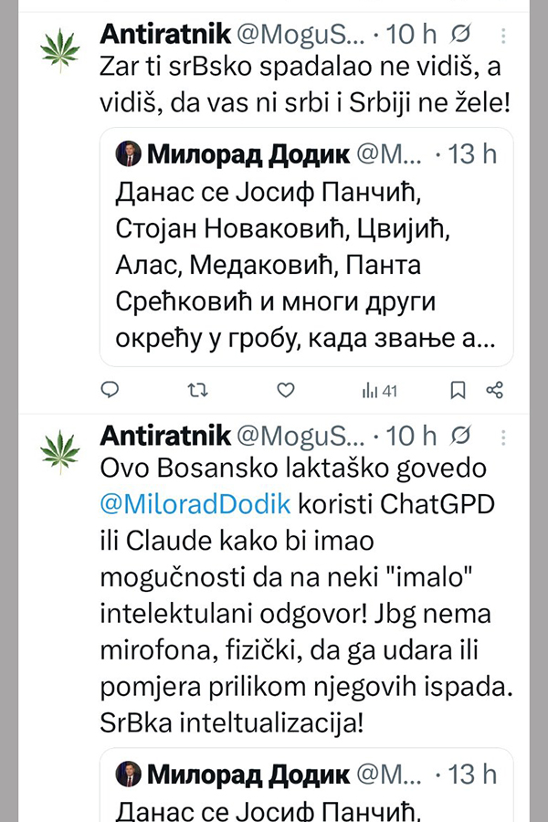This screenshot has height=822, width=548.
Task: Reply to the first Antiratnik tweet
Action: [x=110, y=390]
